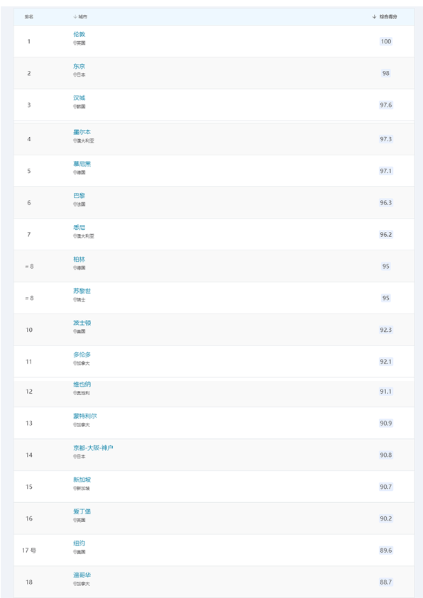Sort by the 综合得分 column arrow
This screenshot has height=598, width=423.
click(x=374, y=17)
